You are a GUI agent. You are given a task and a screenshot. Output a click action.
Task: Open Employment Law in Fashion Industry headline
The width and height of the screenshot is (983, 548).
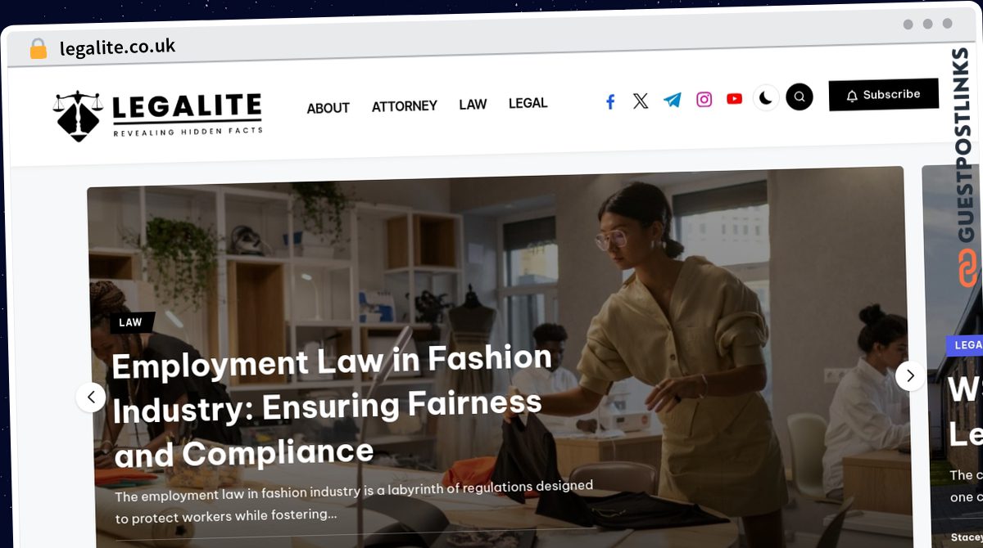coord(332,407)
